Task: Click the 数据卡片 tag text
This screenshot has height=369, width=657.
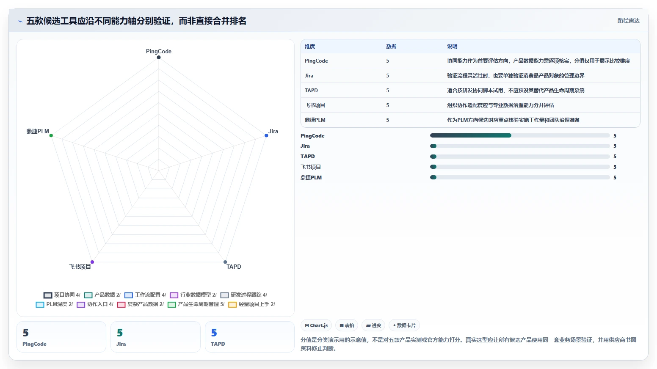Action: click(406, 325)
